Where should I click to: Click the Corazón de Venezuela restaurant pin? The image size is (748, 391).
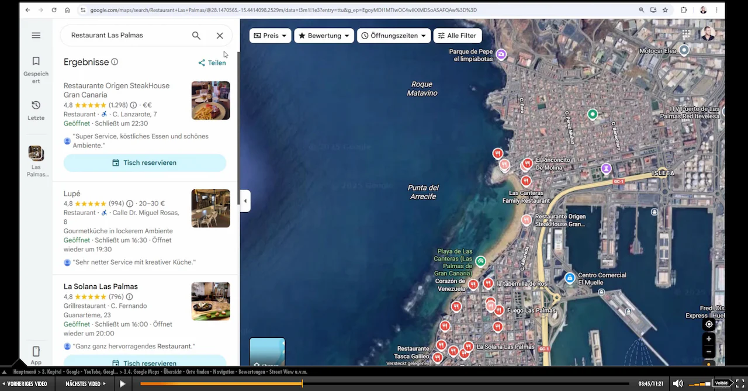click(x=473, y=285)
